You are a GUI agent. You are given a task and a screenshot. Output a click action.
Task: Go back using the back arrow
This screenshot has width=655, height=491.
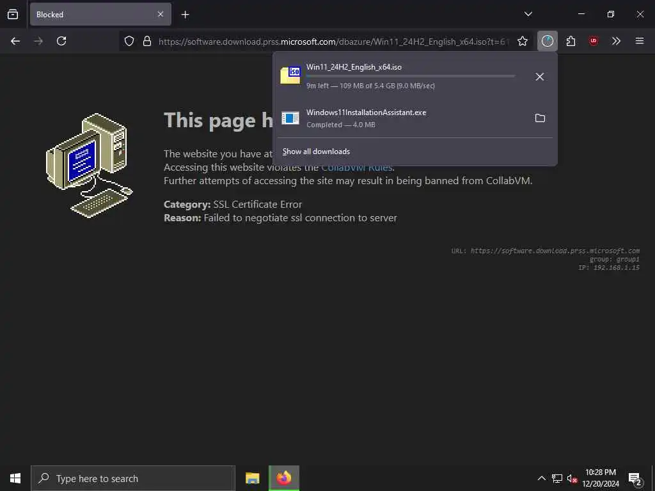[15, 41]
